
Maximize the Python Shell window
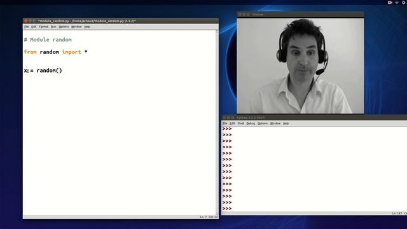point(233,118)
